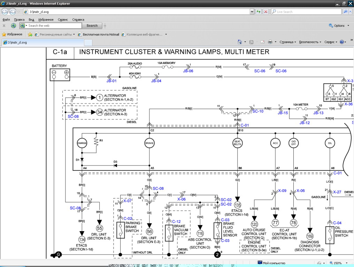Expand the Options dropdown in search toolbar
This screenshot has height=267, width=354.
(337, 26)
